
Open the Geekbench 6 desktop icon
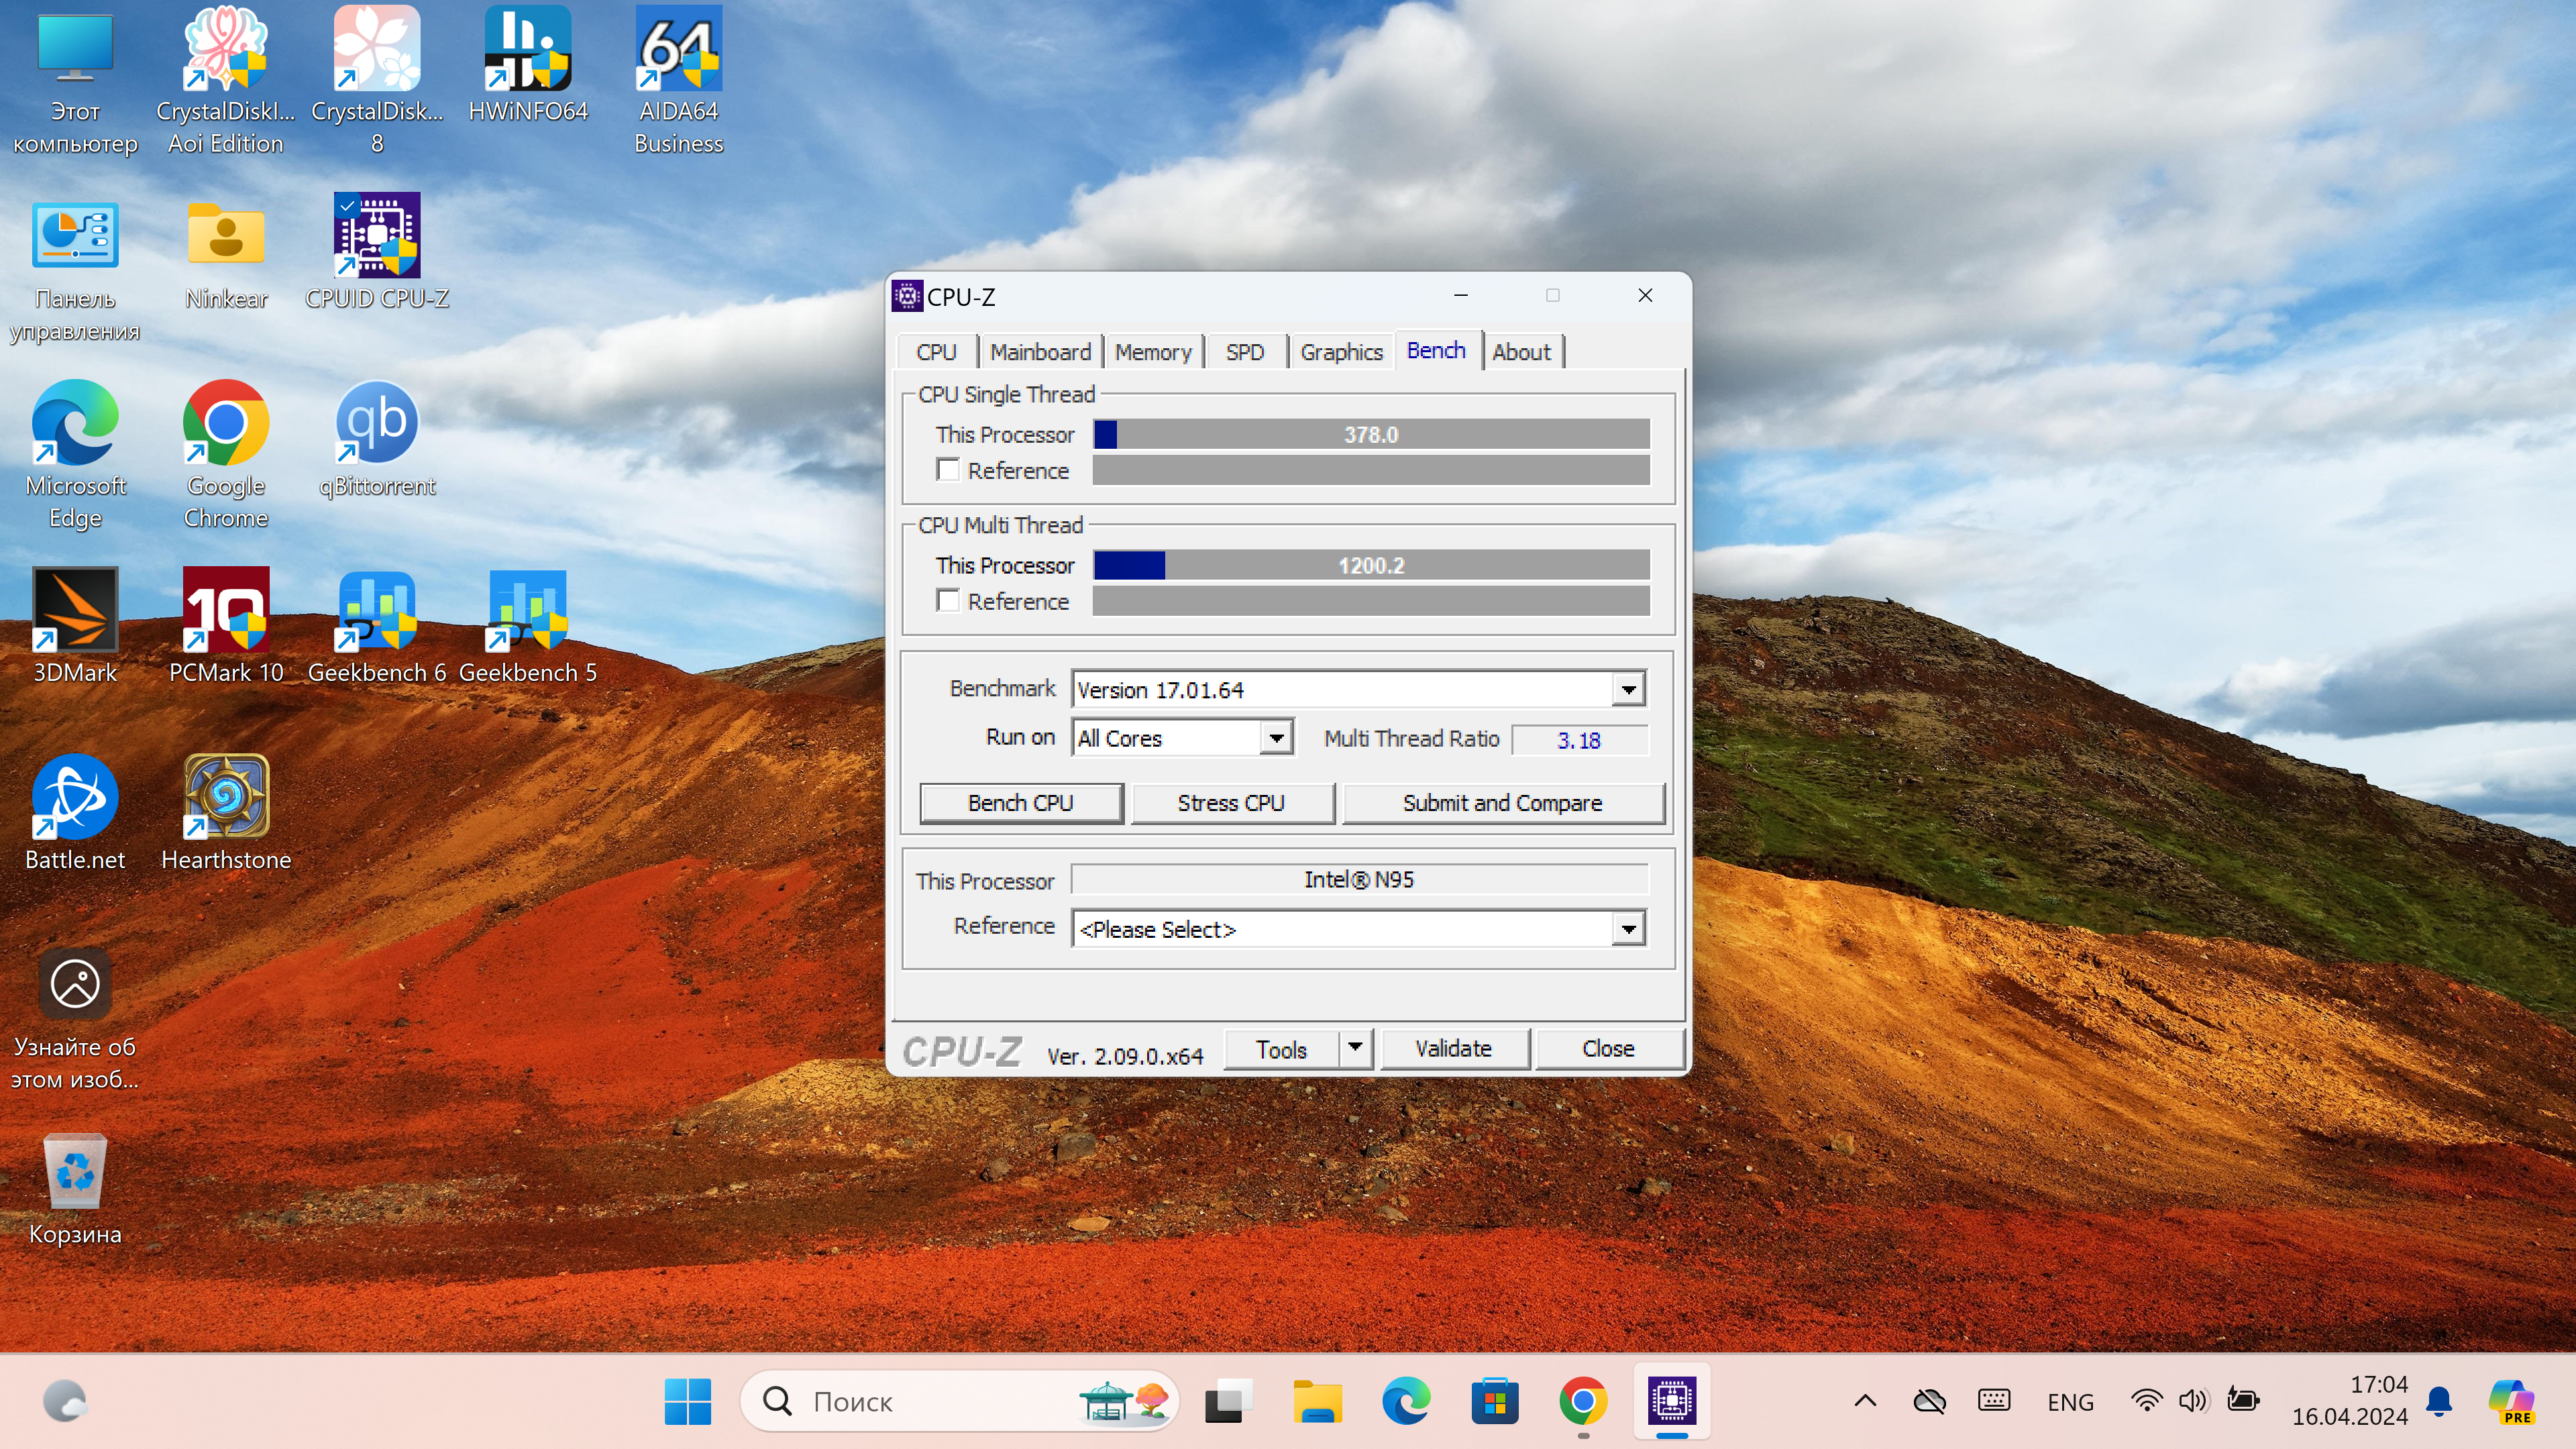tap(376, 610)
